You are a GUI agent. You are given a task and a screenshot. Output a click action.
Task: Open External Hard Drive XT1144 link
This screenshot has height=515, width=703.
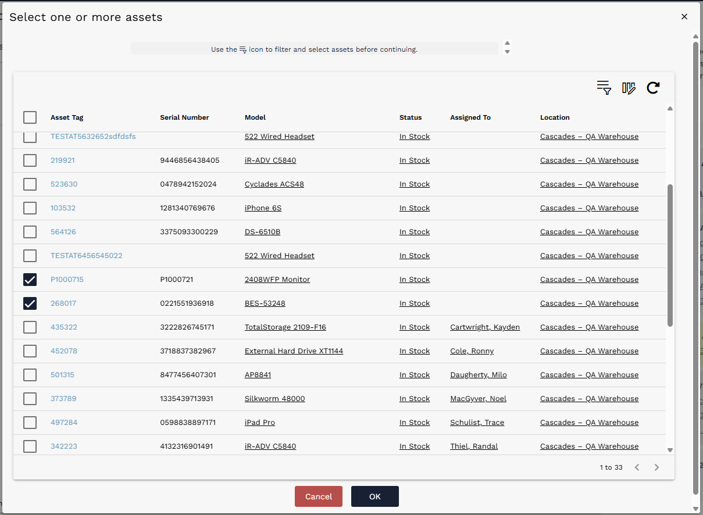coord(294,351)
